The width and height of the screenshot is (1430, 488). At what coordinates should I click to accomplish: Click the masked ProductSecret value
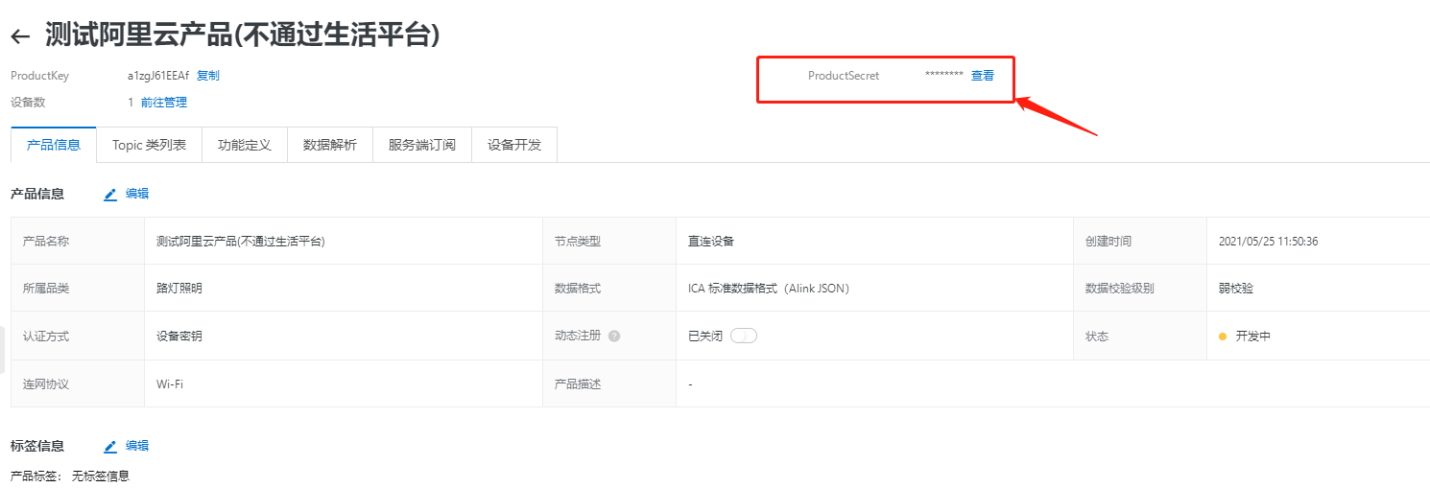pos(944,76)
